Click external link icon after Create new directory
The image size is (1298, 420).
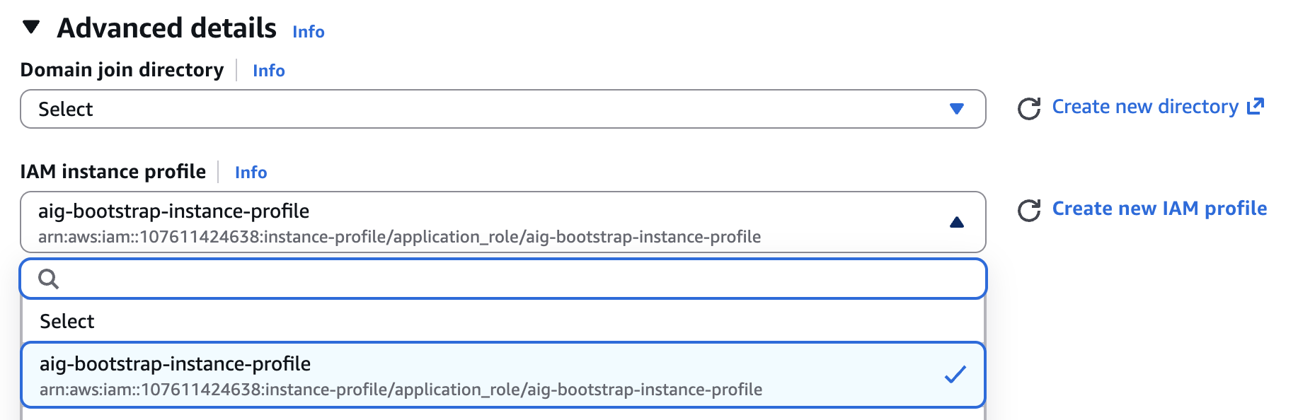1256,106
